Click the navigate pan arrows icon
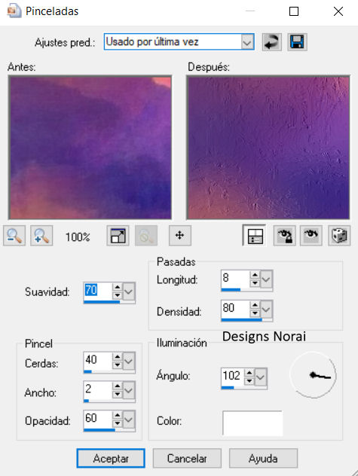 [180, 236]
